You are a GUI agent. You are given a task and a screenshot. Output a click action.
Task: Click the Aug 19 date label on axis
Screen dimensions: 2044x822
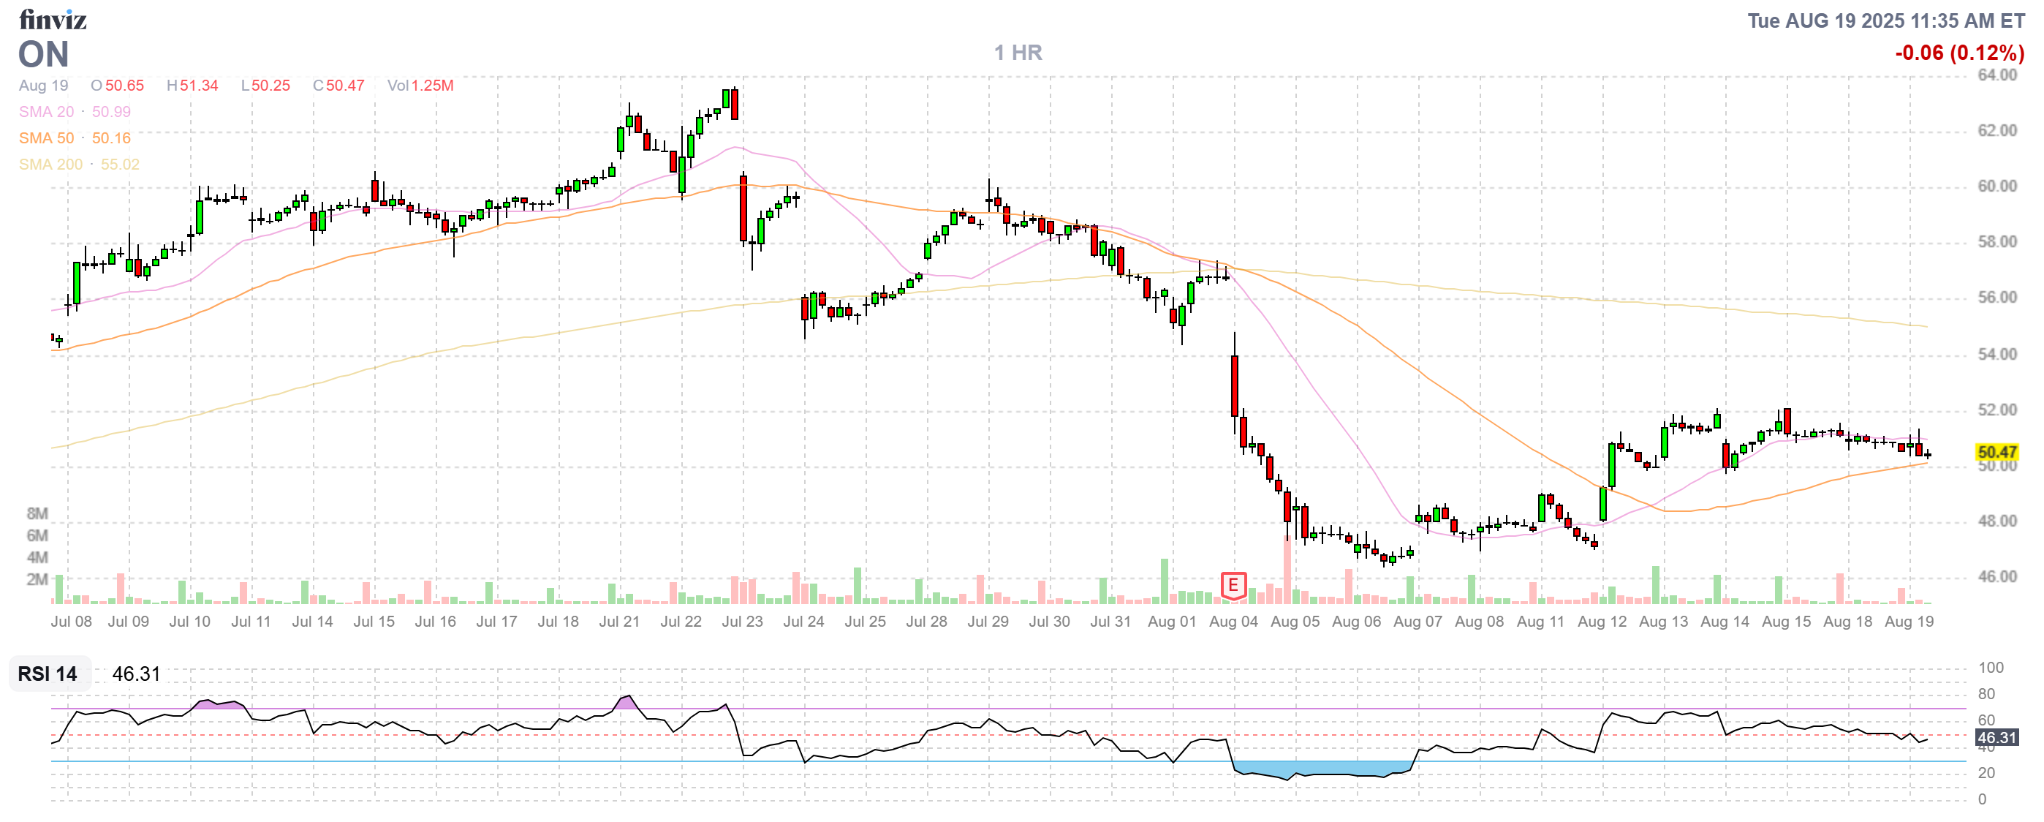1909,622
